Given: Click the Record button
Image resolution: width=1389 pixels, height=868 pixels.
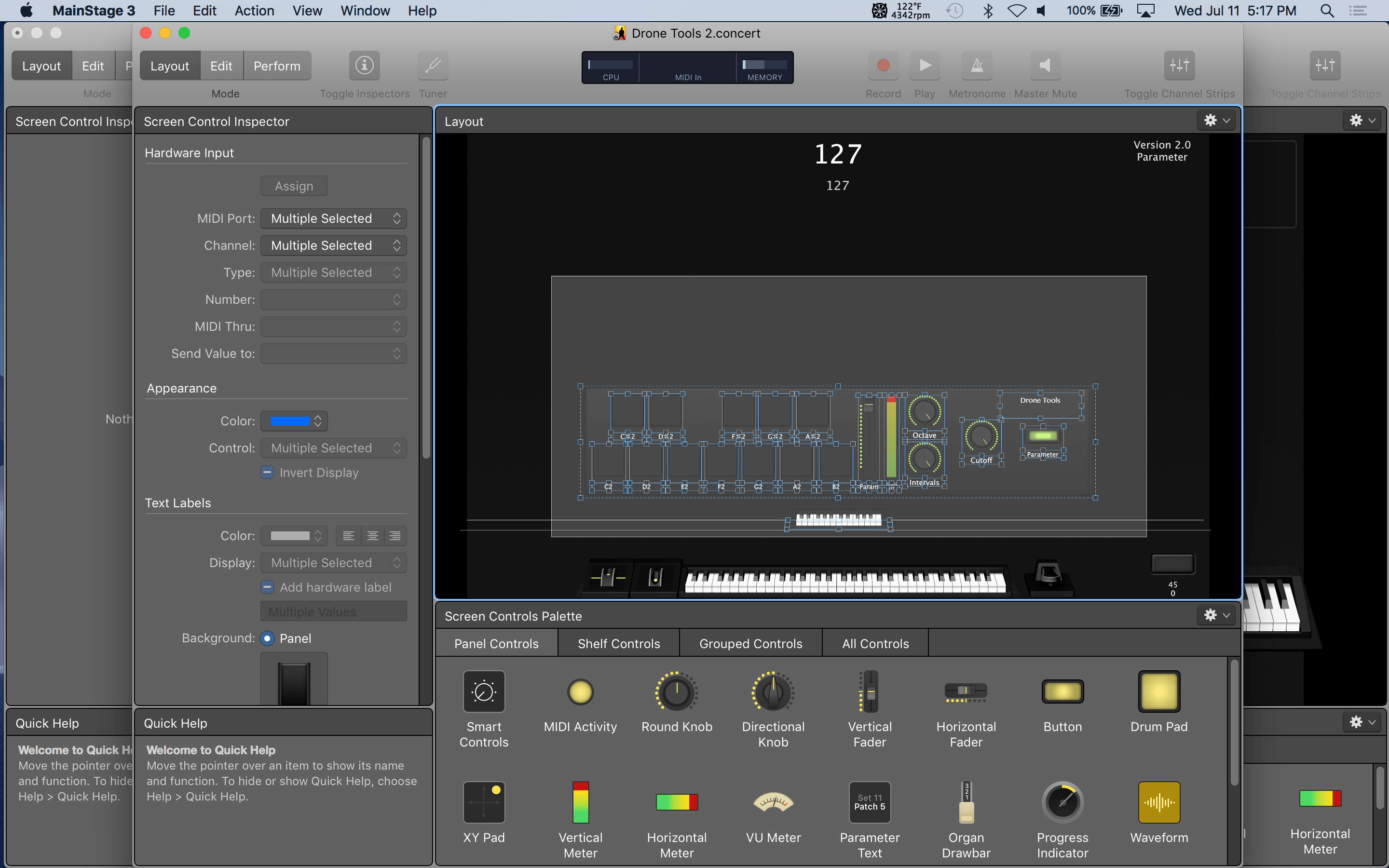Looking at the screenshot, I should point(884,66).
